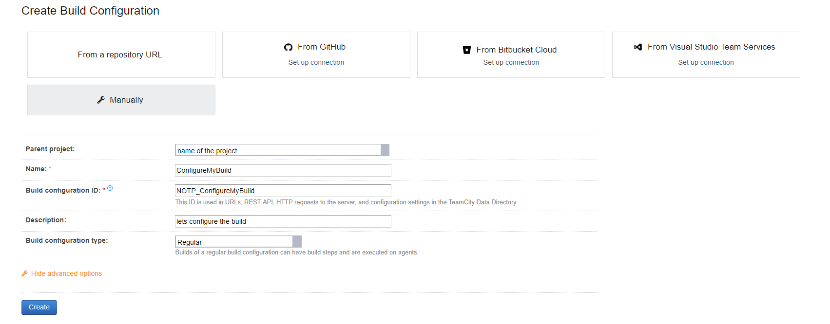This screenshot has width=830, height=324.
Task: Click the Visual Studio Team Services icon
Action: pyautogui.click(x=637, y=47)
